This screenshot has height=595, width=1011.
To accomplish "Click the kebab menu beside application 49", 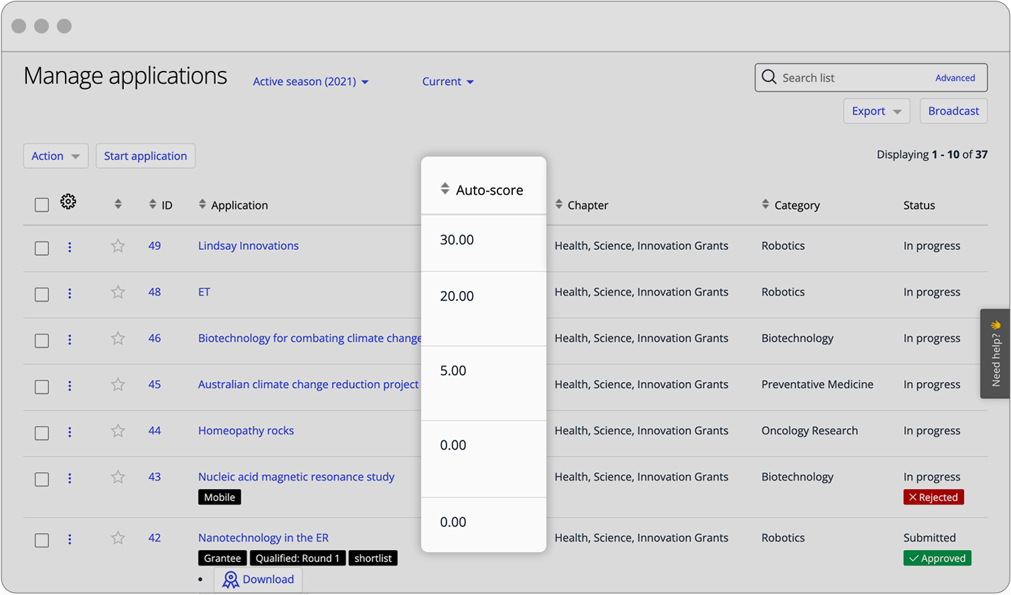I will coord(70,247).
